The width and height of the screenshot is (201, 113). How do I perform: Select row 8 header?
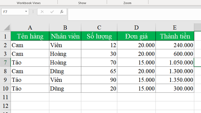pos(5,71)
